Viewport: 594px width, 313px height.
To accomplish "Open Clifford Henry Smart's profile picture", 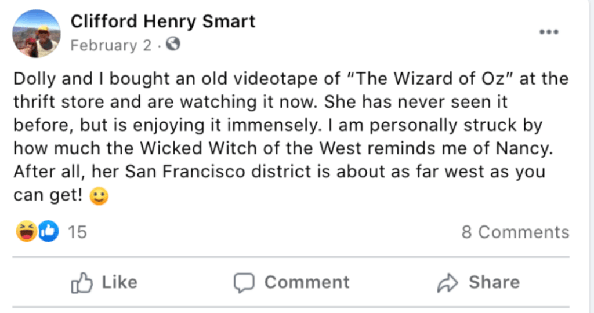I will [36, 34].
